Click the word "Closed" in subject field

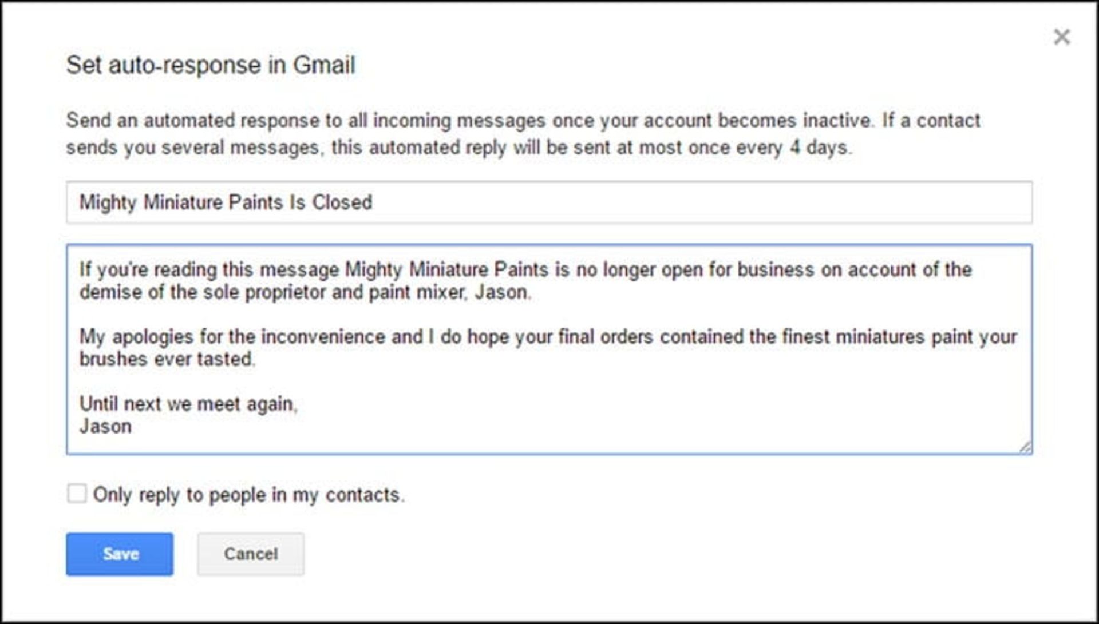point(342,202)
